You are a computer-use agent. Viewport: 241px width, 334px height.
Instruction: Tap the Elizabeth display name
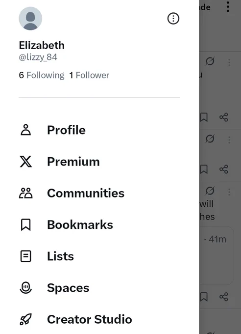pyautogui.click(x=42, y=45)
